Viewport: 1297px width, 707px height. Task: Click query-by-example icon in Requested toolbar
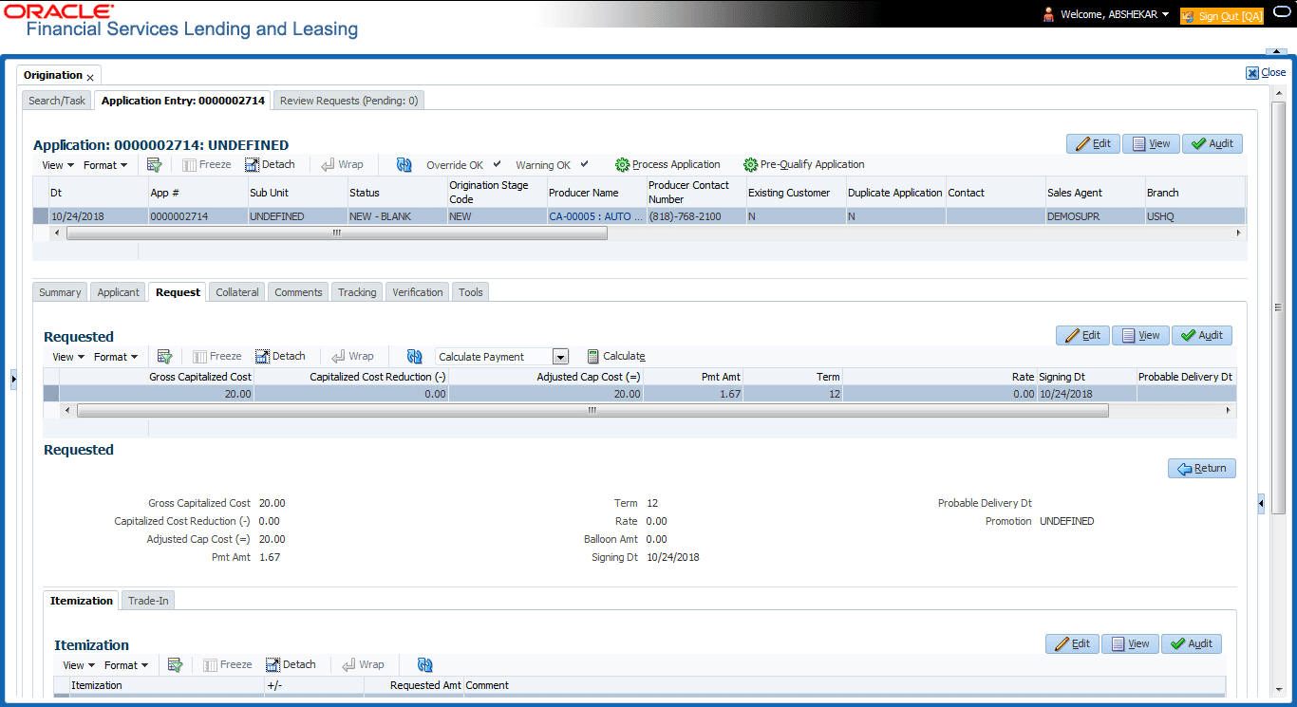(164, 357)
